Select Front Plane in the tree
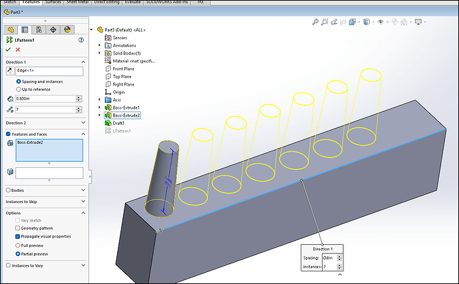 click(124, 68)
